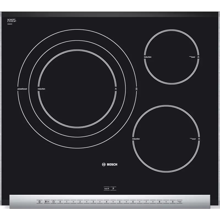
Task: Tap the powerboost label on the large zone
Action: pyautogui.click(x=22, y=89)
